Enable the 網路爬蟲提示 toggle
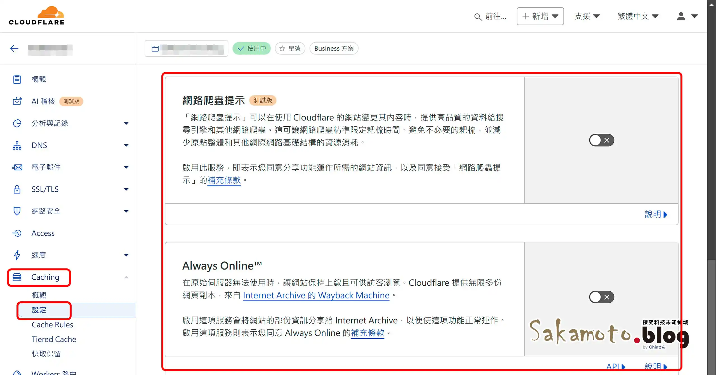 click(x=601, y=140)
